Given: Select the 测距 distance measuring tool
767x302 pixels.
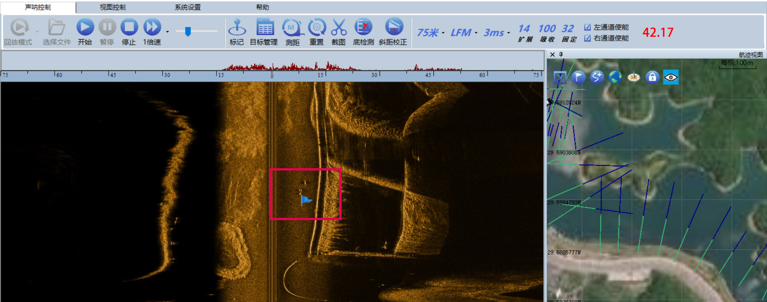Looking at the screenshot, I should coord(292,28).
